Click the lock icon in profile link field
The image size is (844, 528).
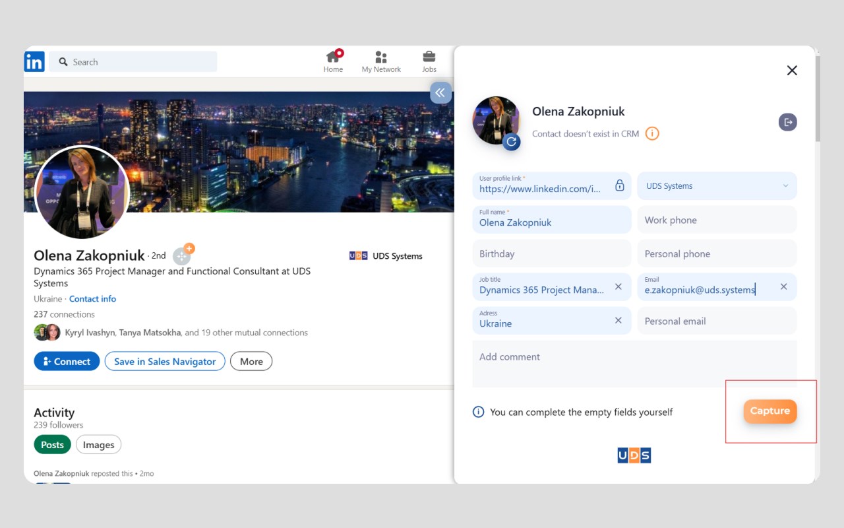coord(619,185)
